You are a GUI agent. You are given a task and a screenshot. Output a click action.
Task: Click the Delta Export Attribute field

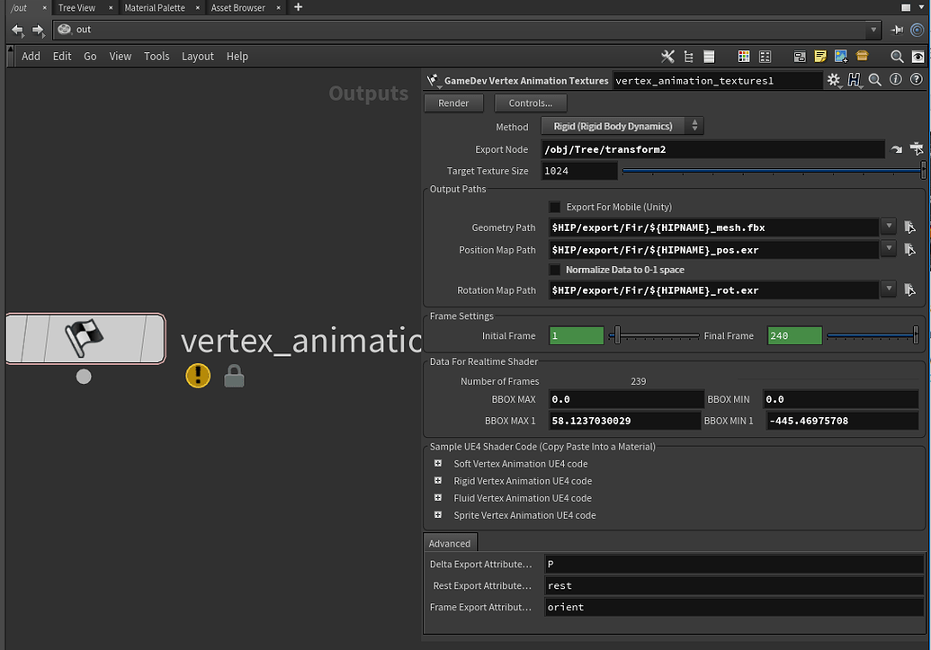pos(734,565)
